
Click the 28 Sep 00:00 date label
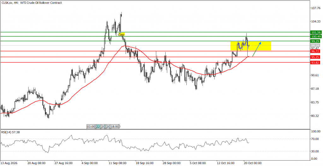point(171,163)
